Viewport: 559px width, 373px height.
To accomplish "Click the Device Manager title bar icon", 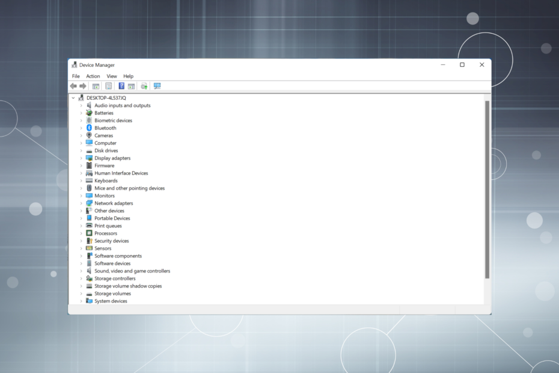I will (74, 64).
